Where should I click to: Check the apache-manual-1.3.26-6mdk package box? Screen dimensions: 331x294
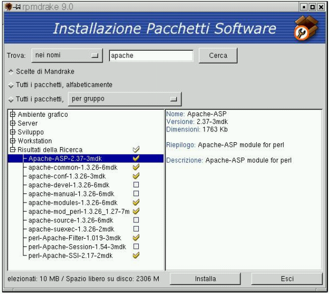[136, 193]
